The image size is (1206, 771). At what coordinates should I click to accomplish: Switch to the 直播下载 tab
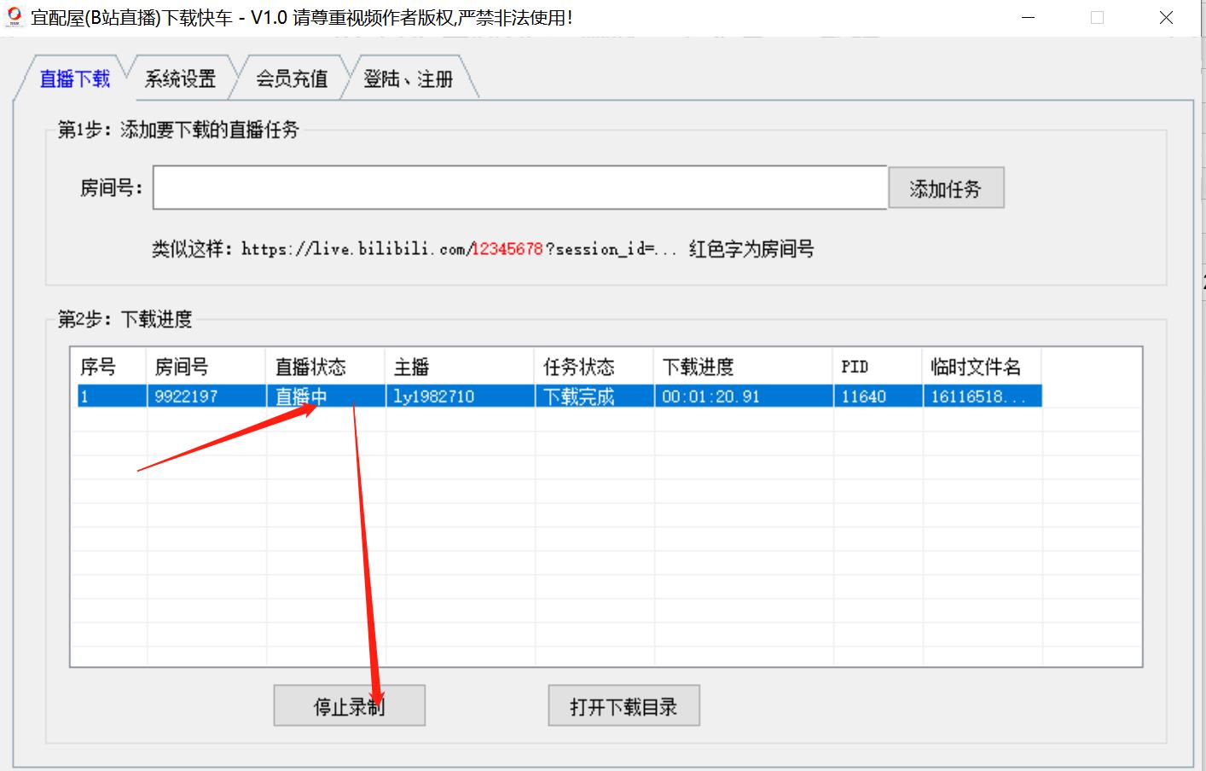(x=75, y=79)
